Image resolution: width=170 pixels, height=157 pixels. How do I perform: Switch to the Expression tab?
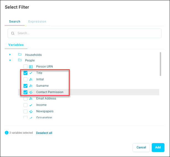(37, 21)
